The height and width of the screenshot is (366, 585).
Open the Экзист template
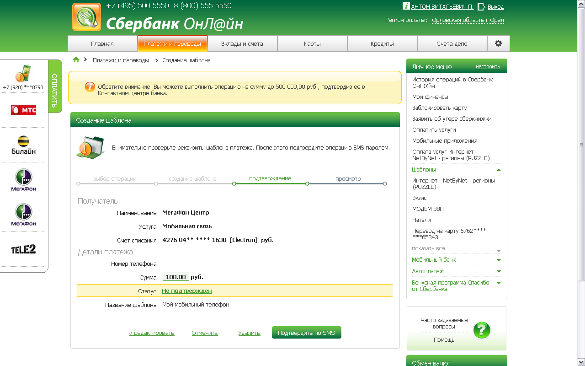tap(421, 198)
